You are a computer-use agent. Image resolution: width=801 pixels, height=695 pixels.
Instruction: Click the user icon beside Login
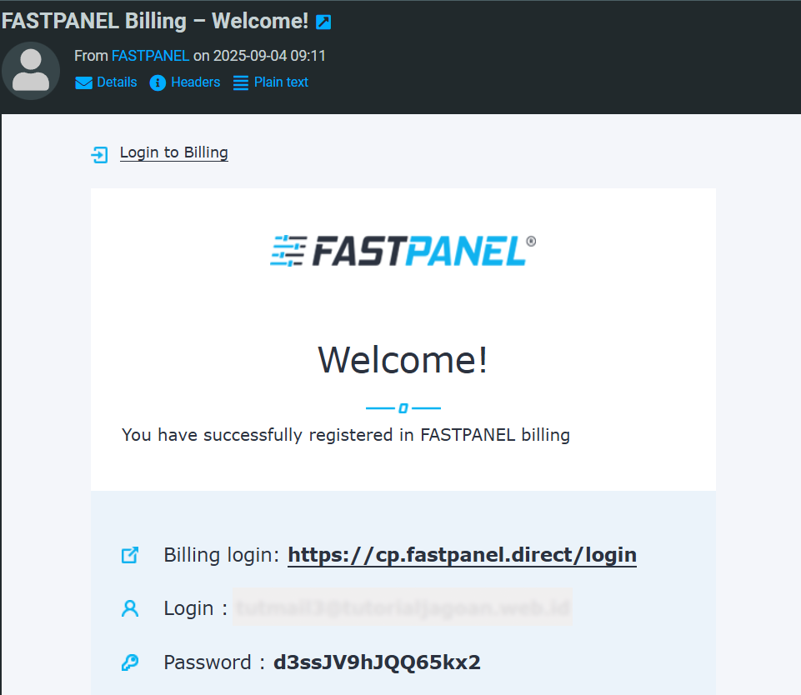point(130,608)
